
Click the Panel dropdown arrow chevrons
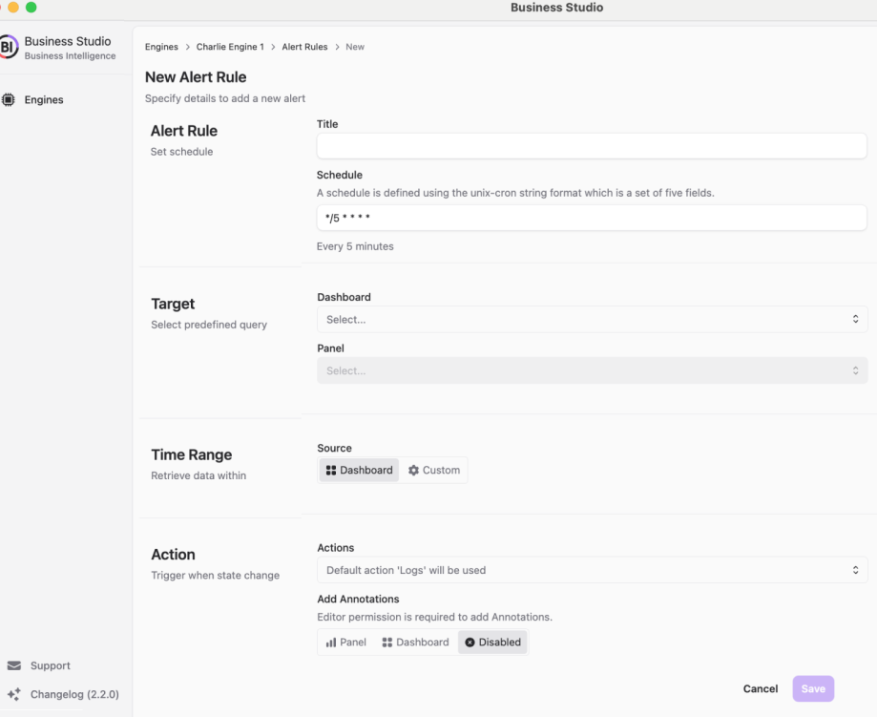(x=855, y=370)
